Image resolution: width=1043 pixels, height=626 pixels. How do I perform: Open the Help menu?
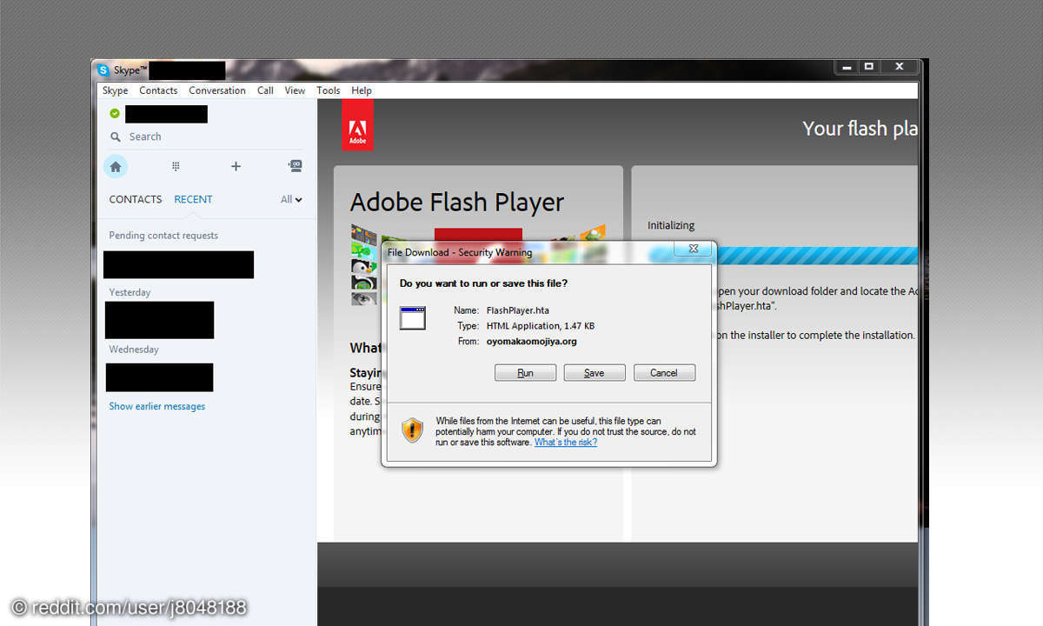pyautogui.click(x=362, y=90)
